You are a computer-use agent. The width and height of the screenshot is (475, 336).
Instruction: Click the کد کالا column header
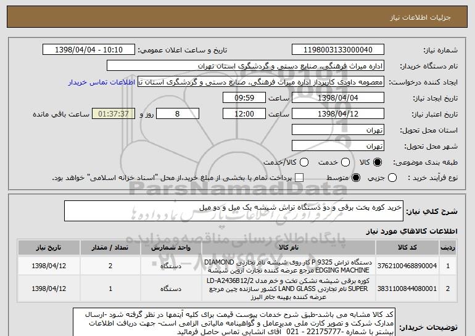pyautogui.click(x=407, y=248)
